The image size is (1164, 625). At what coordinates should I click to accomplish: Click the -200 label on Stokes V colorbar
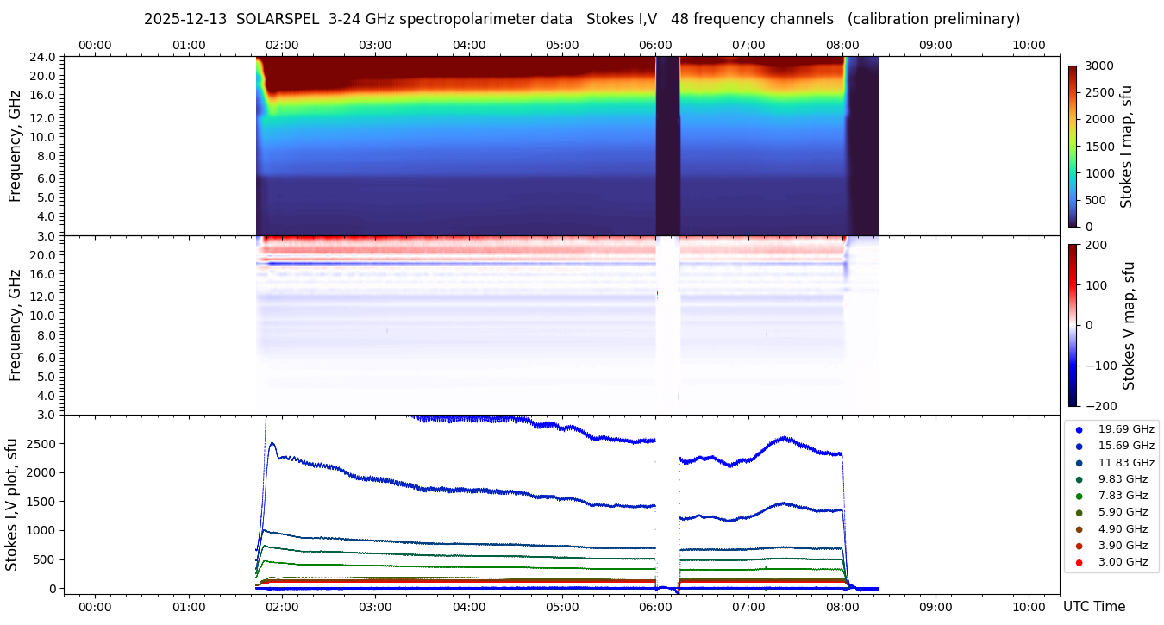click(x=1098, y=406)
